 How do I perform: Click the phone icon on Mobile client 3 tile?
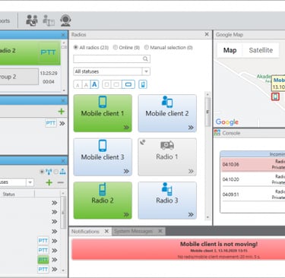[x=103, y=146]
